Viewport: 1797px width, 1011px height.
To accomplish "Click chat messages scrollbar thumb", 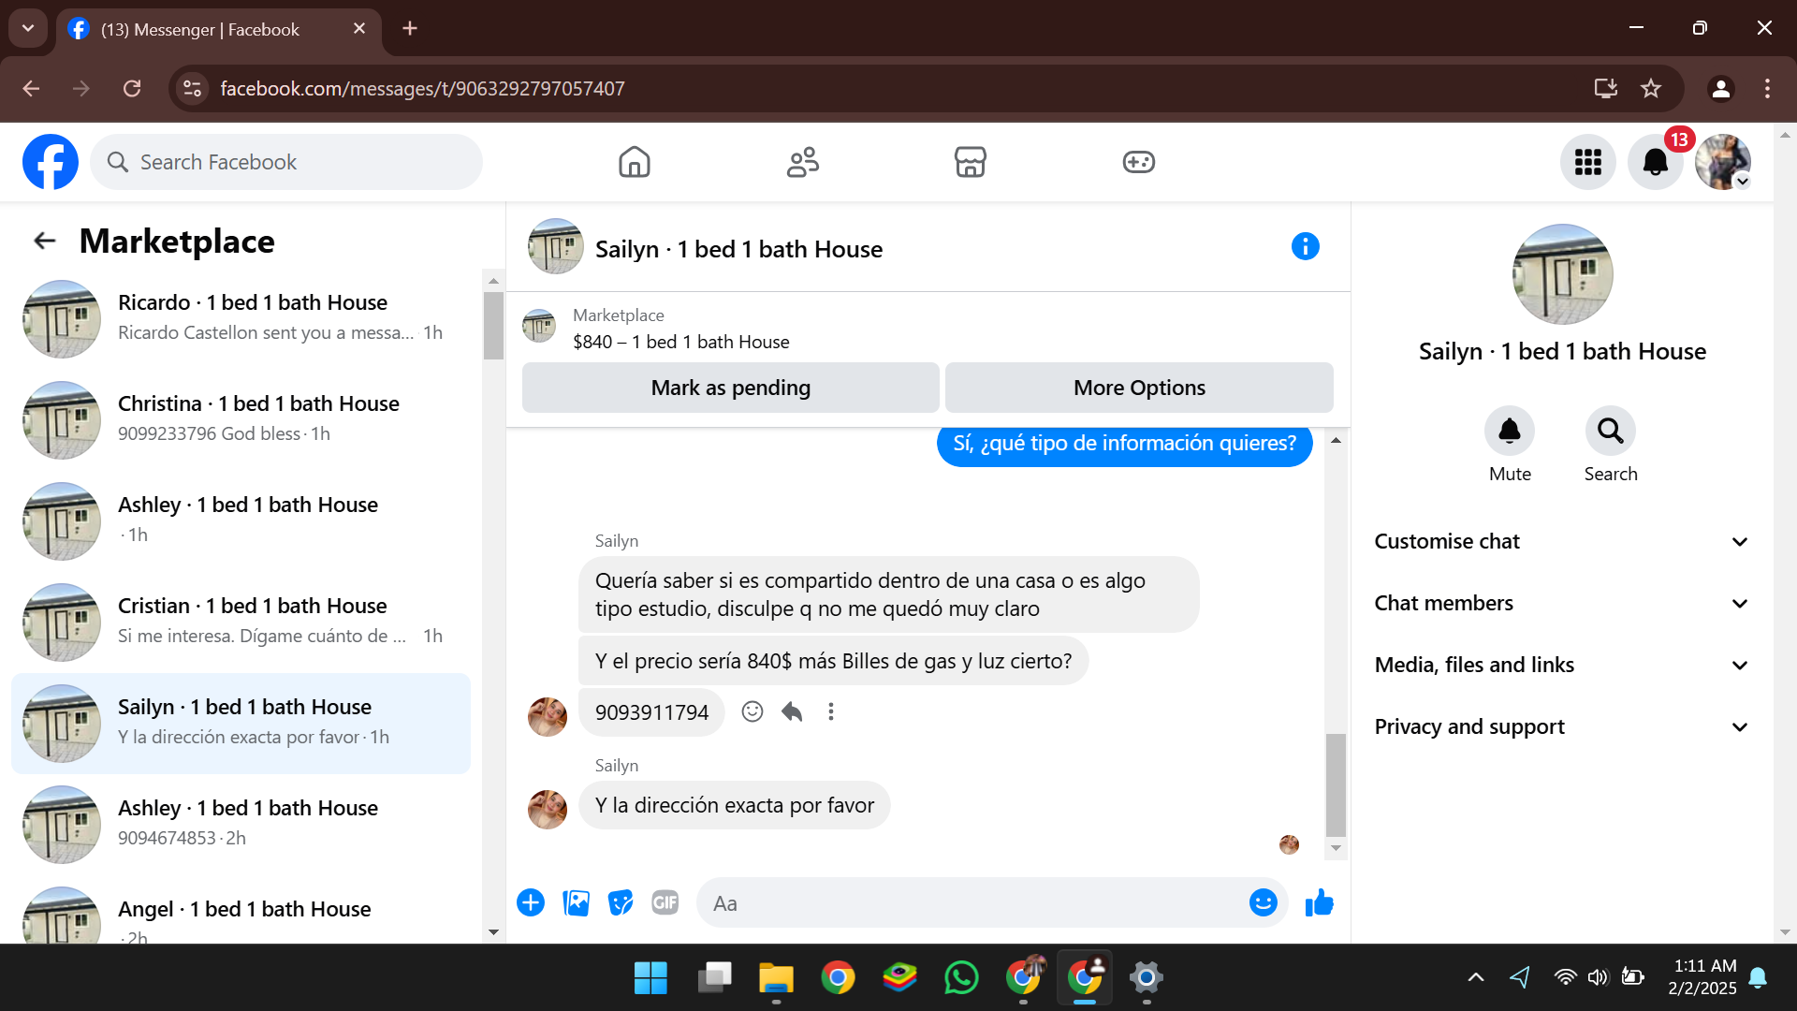I will tap(1336, 784).
